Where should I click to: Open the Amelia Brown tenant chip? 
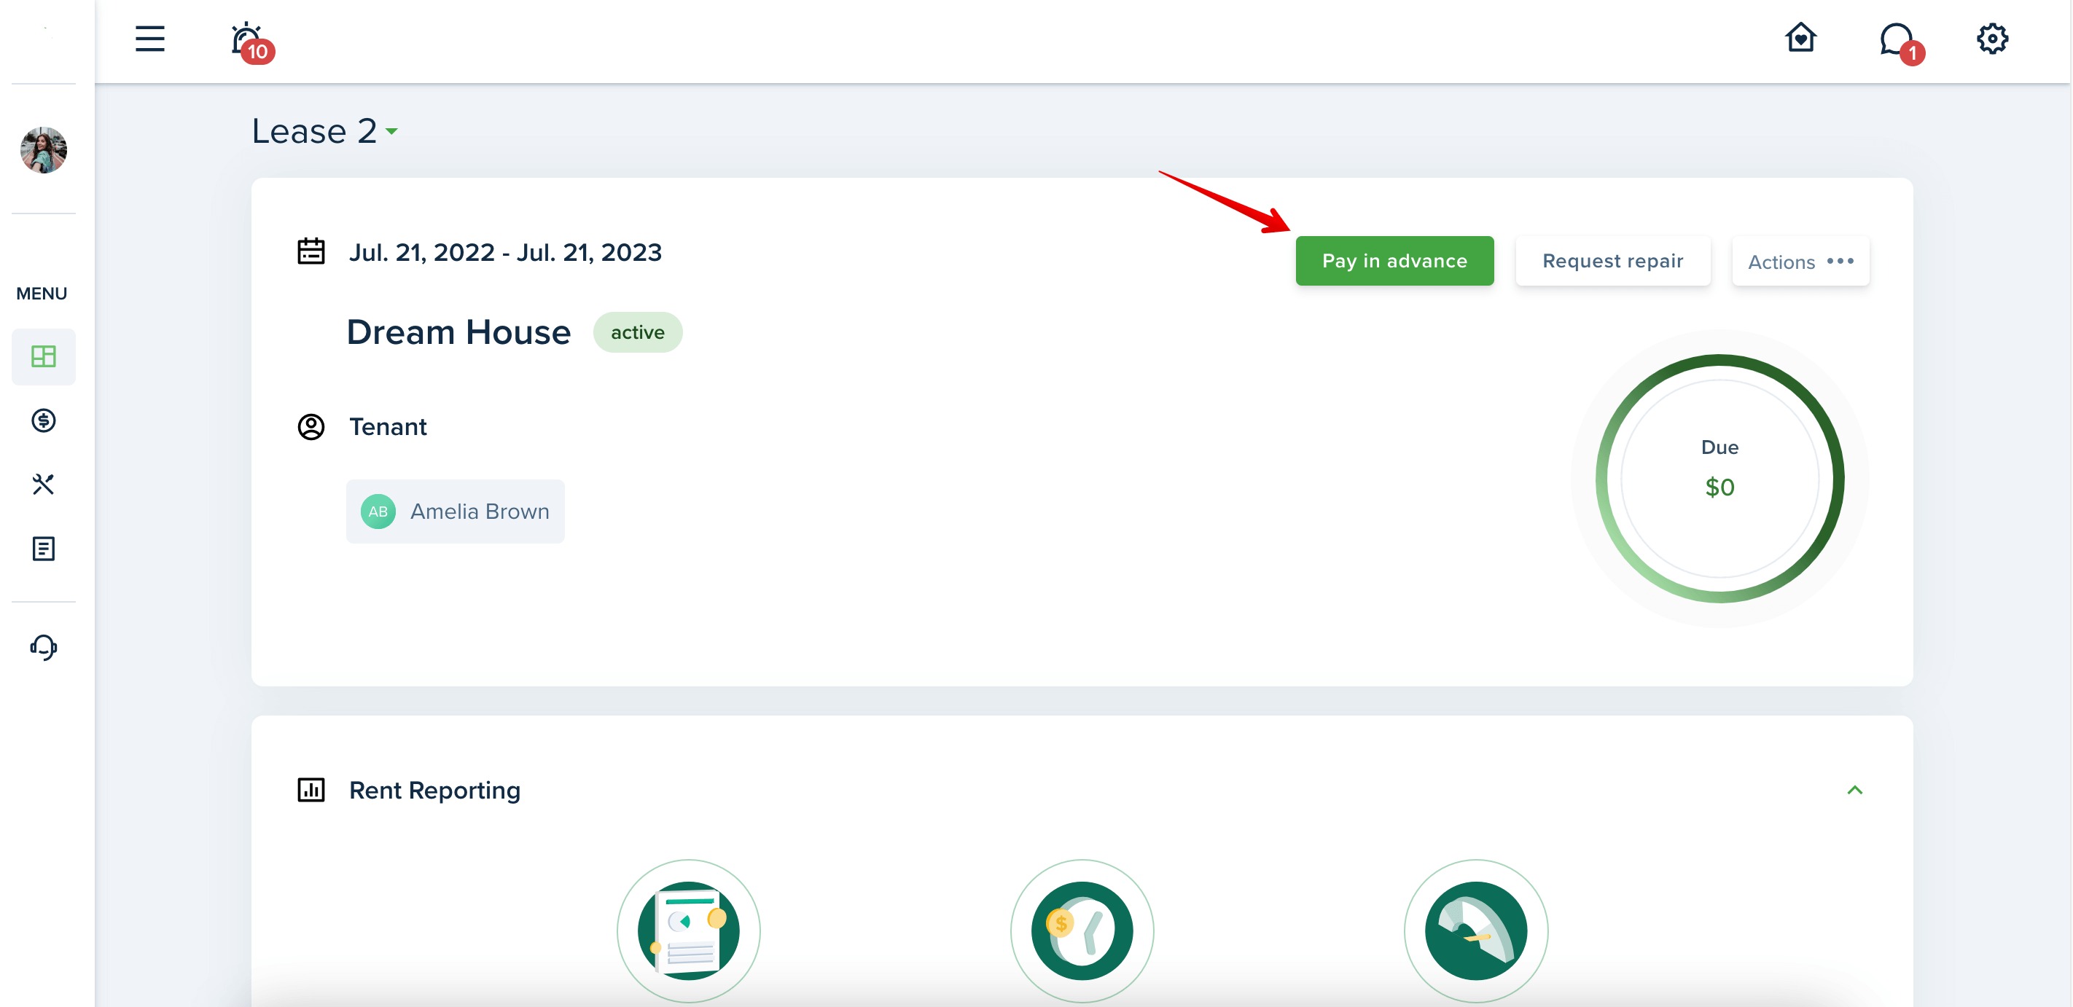tap(456, 512)
